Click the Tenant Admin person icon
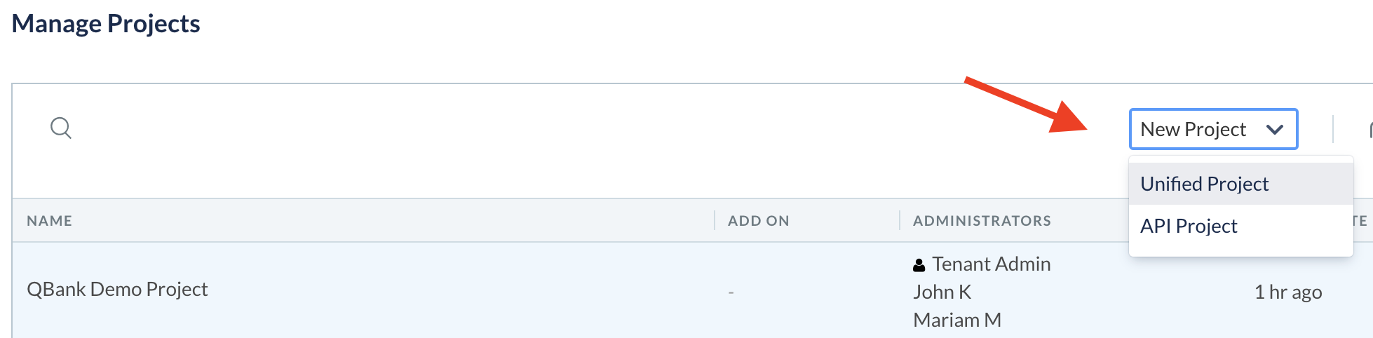1373x338 pixels. tap(919, 265)
